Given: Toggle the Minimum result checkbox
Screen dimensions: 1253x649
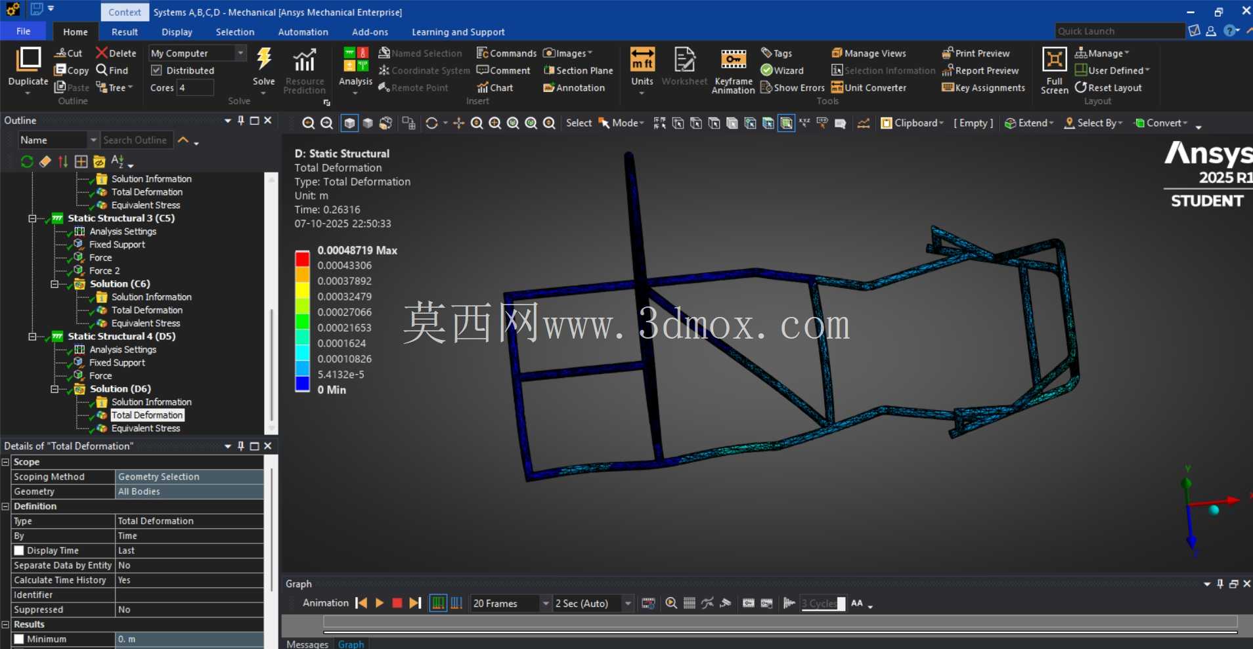Looking at the screenshot, I should 19,639.
